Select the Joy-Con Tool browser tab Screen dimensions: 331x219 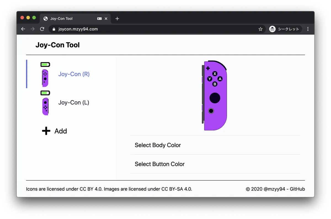click(75, 18)
